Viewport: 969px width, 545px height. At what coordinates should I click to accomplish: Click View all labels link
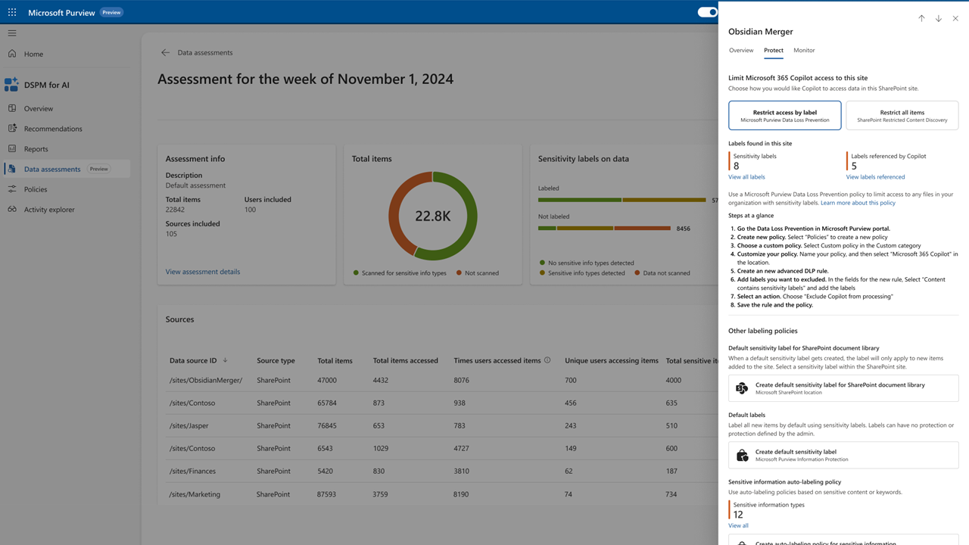(x=746, y=177)
